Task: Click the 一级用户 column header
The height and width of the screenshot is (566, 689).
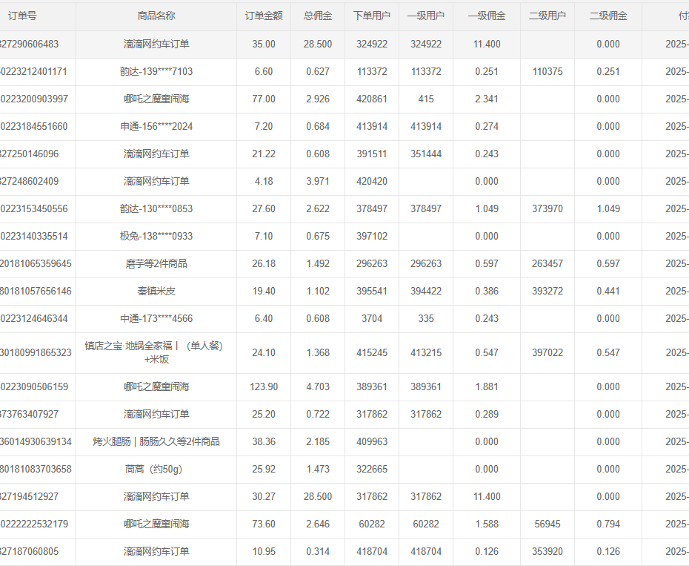Action: 426,16
